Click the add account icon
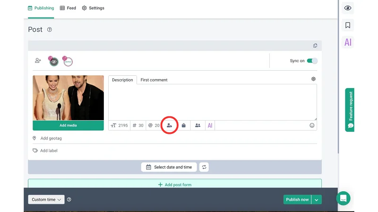This screenshot has height=212, width=378. [38, 61]
